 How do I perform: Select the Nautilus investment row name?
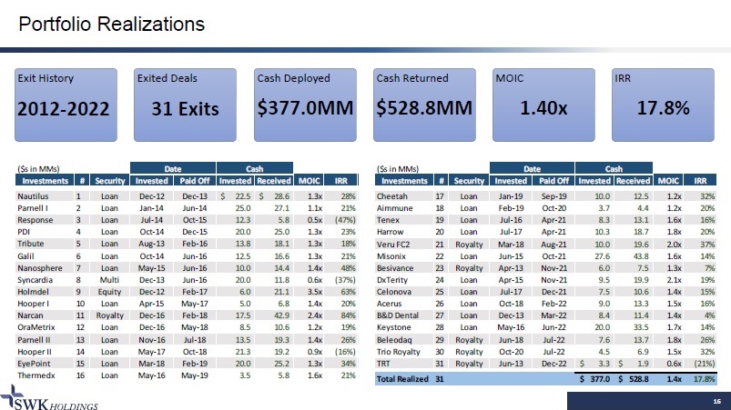pyautogui.click(x=35, y=195)
